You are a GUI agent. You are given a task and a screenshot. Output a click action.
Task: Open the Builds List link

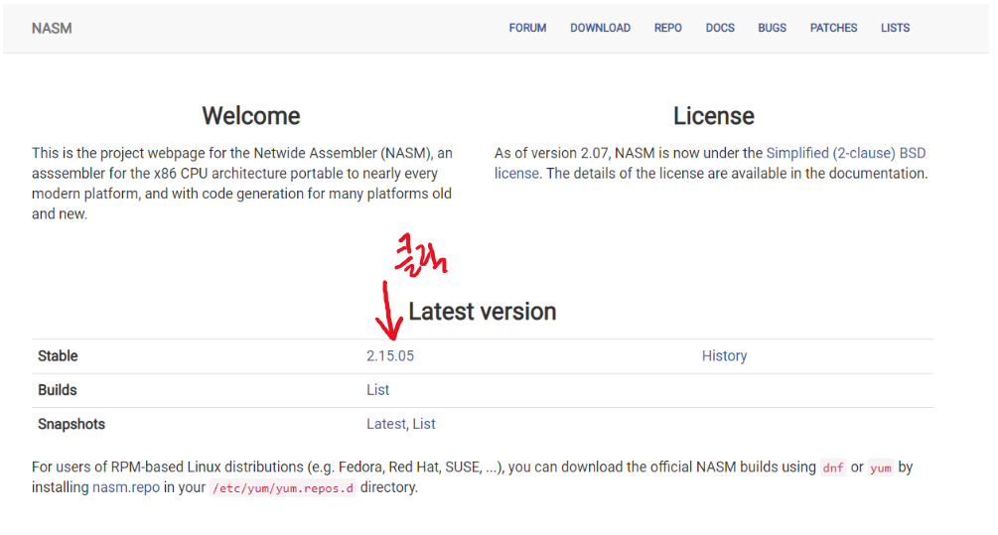(x=377, y=390)
